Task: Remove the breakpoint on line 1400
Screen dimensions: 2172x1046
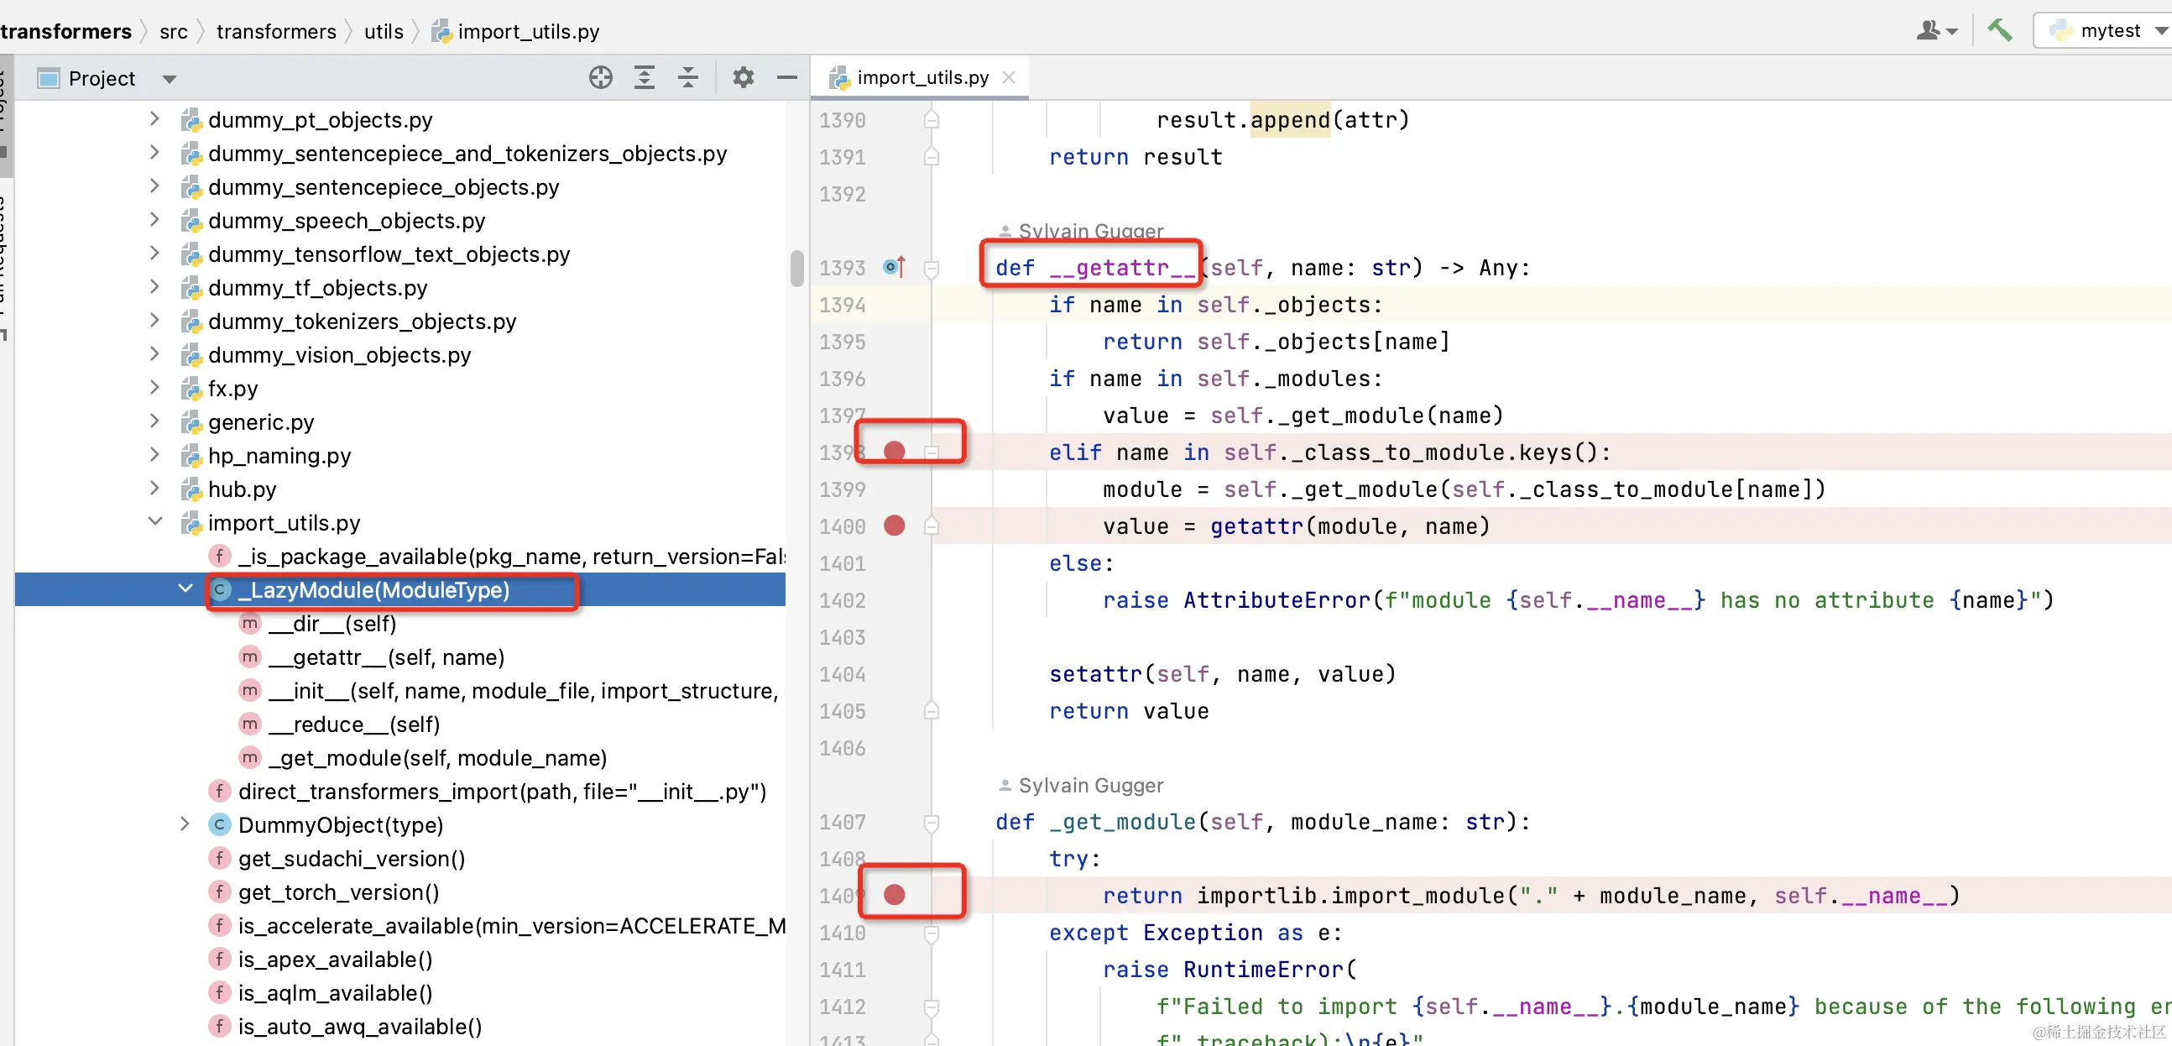Action: (x=894, y=526)
